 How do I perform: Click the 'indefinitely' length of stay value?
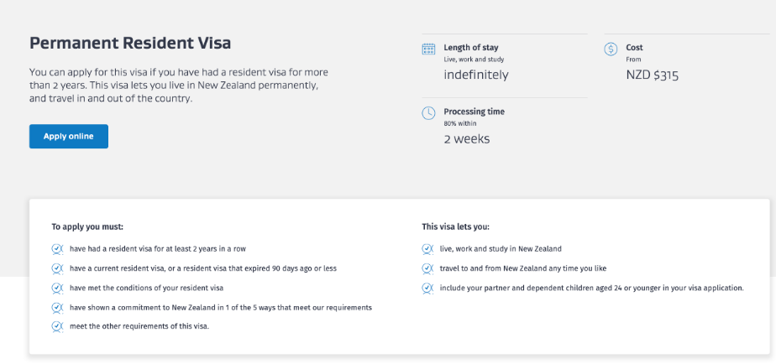click(x=475, y=75)
